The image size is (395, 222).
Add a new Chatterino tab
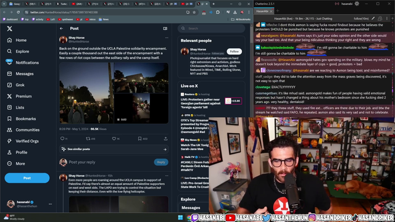(278, 11)
